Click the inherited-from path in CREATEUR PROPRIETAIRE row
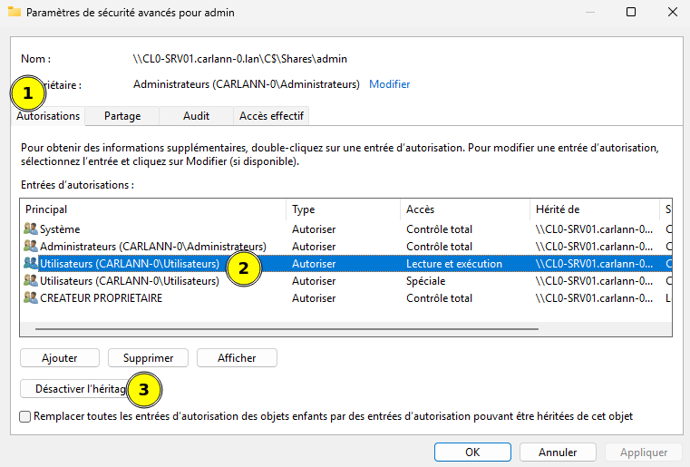 click(594, 297)
